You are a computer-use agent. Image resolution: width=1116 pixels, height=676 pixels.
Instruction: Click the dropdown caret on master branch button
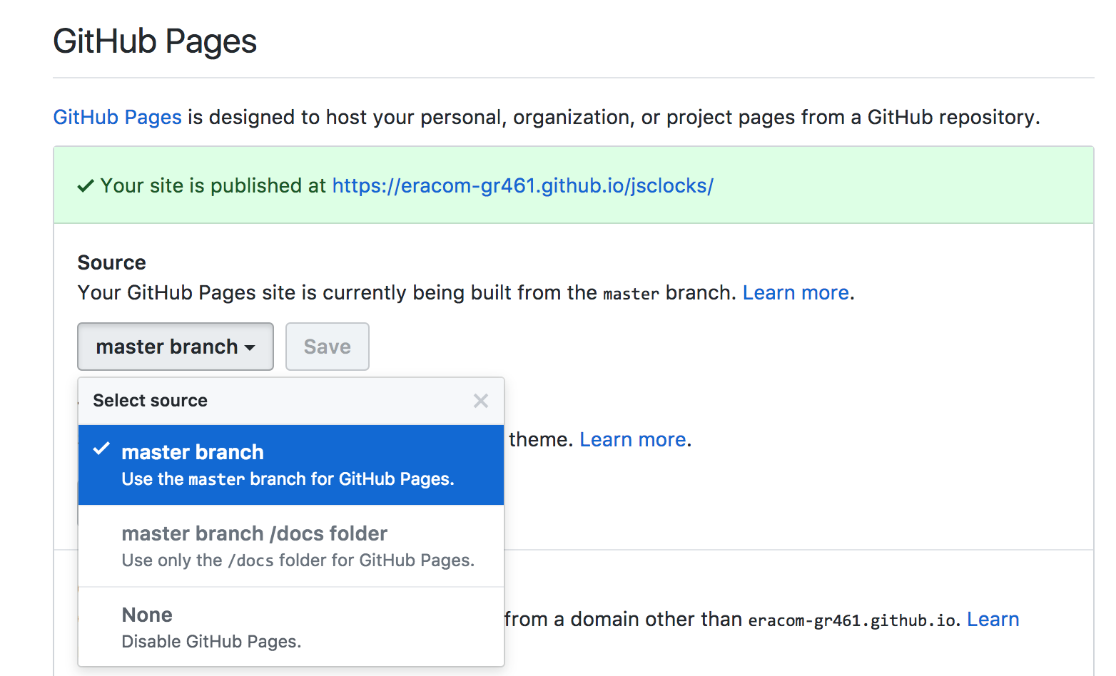[x=249, y=347]
